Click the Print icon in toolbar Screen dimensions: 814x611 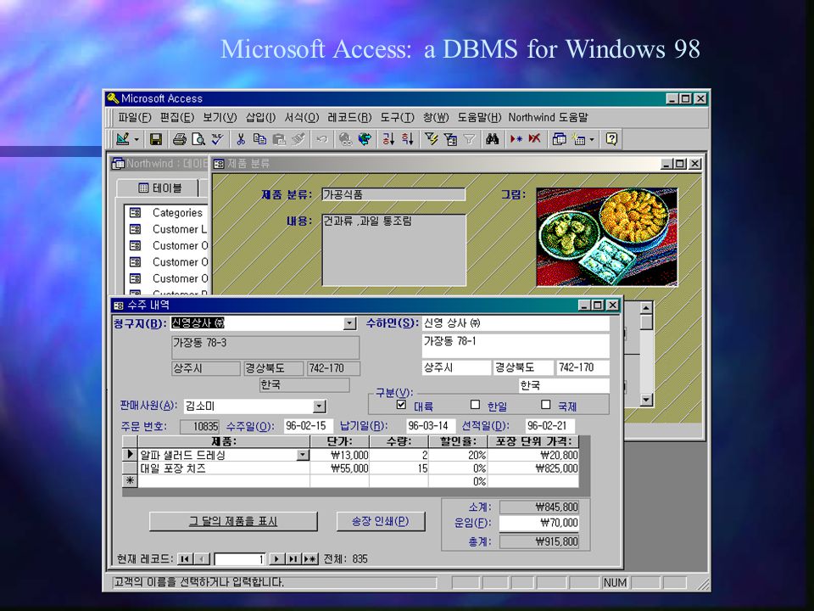[180, 139]
